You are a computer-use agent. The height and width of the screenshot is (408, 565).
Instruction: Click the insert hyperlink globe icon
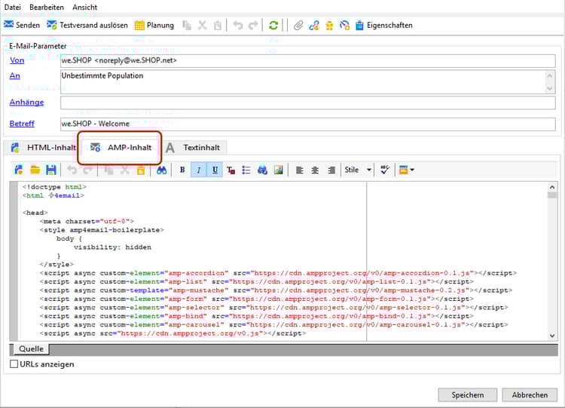[x=262, y=170]
